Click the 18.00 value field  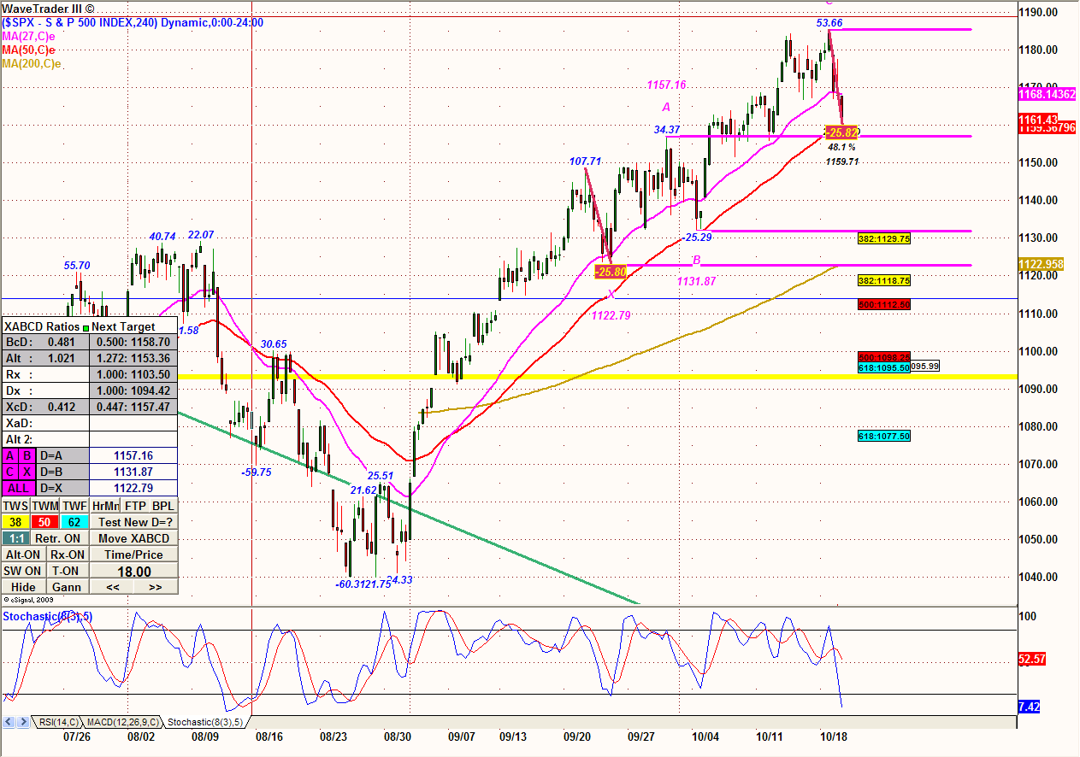[x=134, y=572]
